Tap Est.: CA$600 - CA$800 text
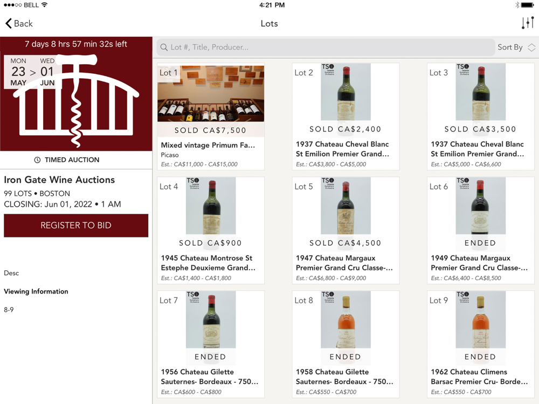Image resolution: width=539 pixels, height=404 pixels. 191,392
